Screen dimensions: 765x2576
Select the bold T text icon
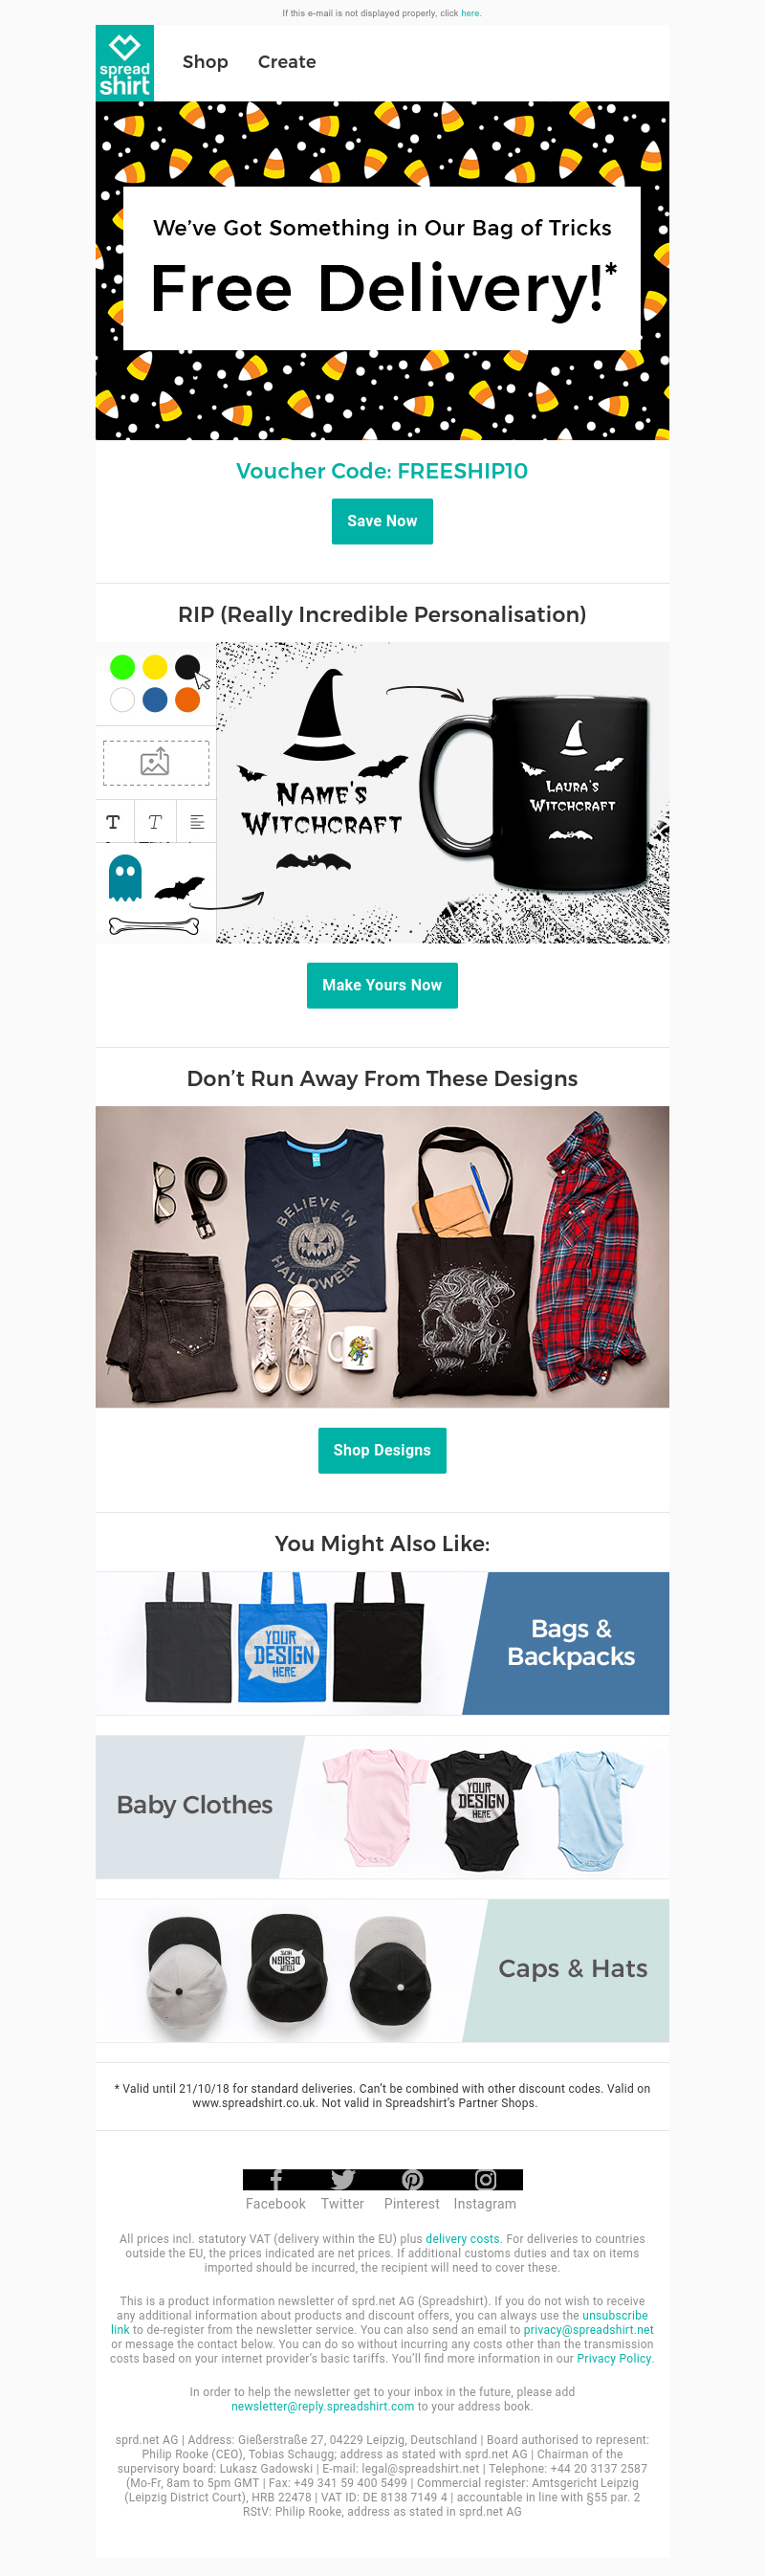pos(113,822)
